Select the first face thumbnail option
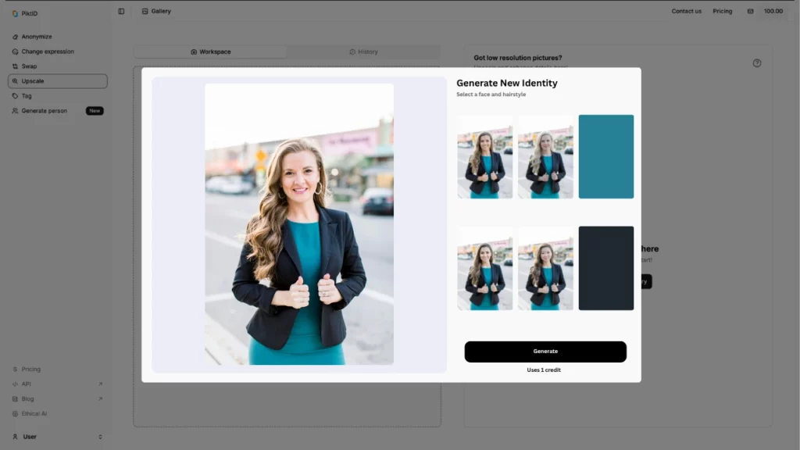 click(484, 156)
